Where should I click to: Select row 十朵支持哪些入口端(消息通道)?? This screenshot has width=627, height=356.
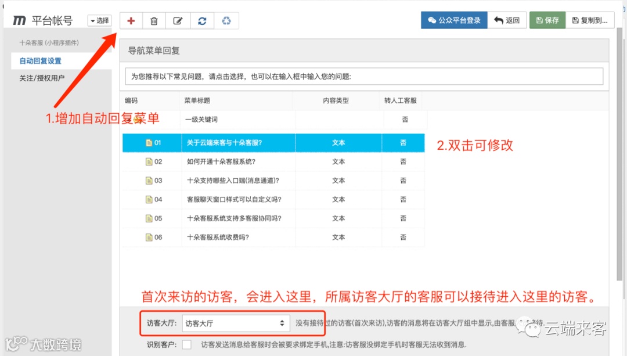click(273, 181)
